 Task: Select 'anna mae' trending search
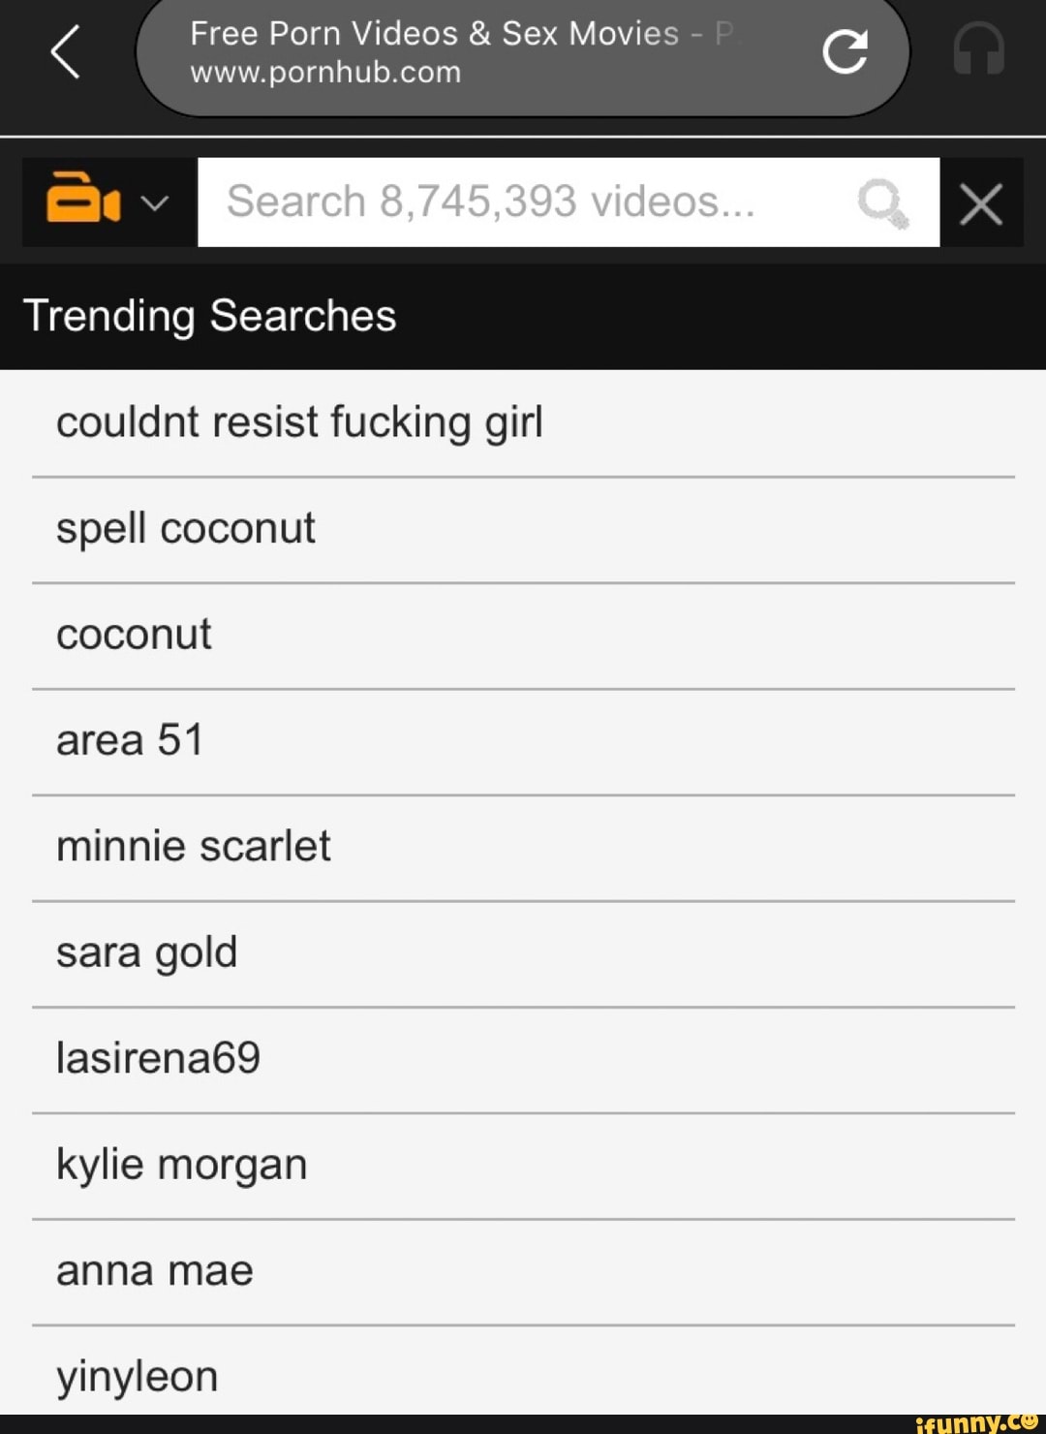pos(155,1270)
